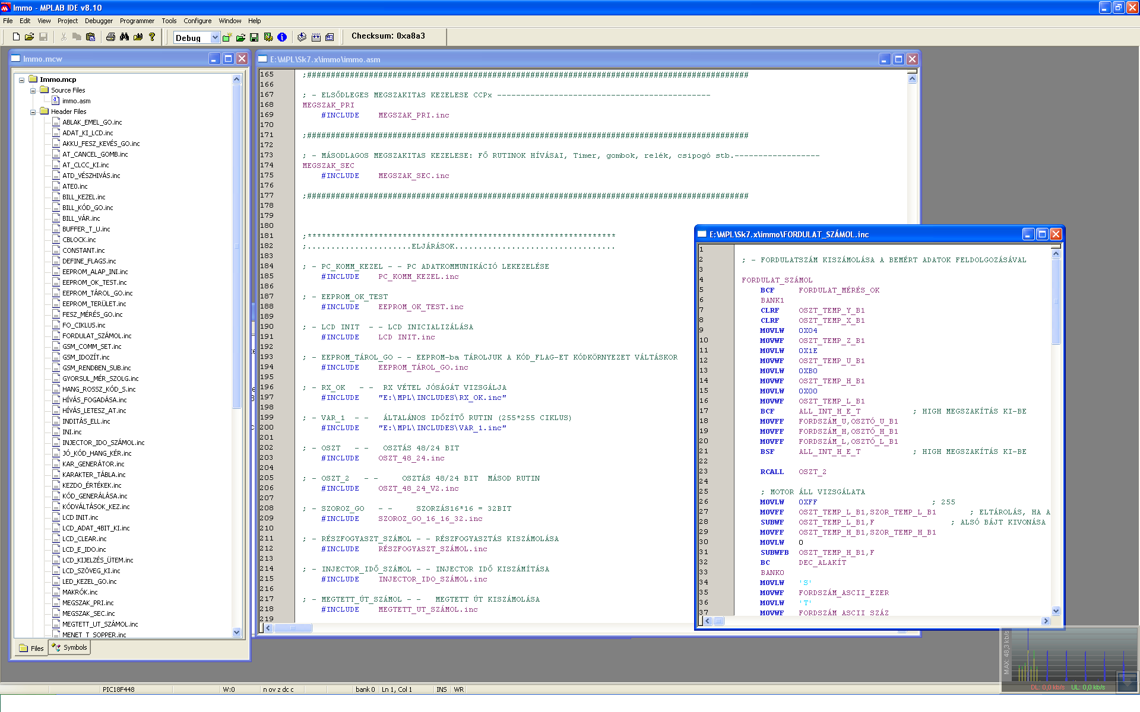Click the blue Build Options info icon
1140x712 pixels.
click(282, 37)
